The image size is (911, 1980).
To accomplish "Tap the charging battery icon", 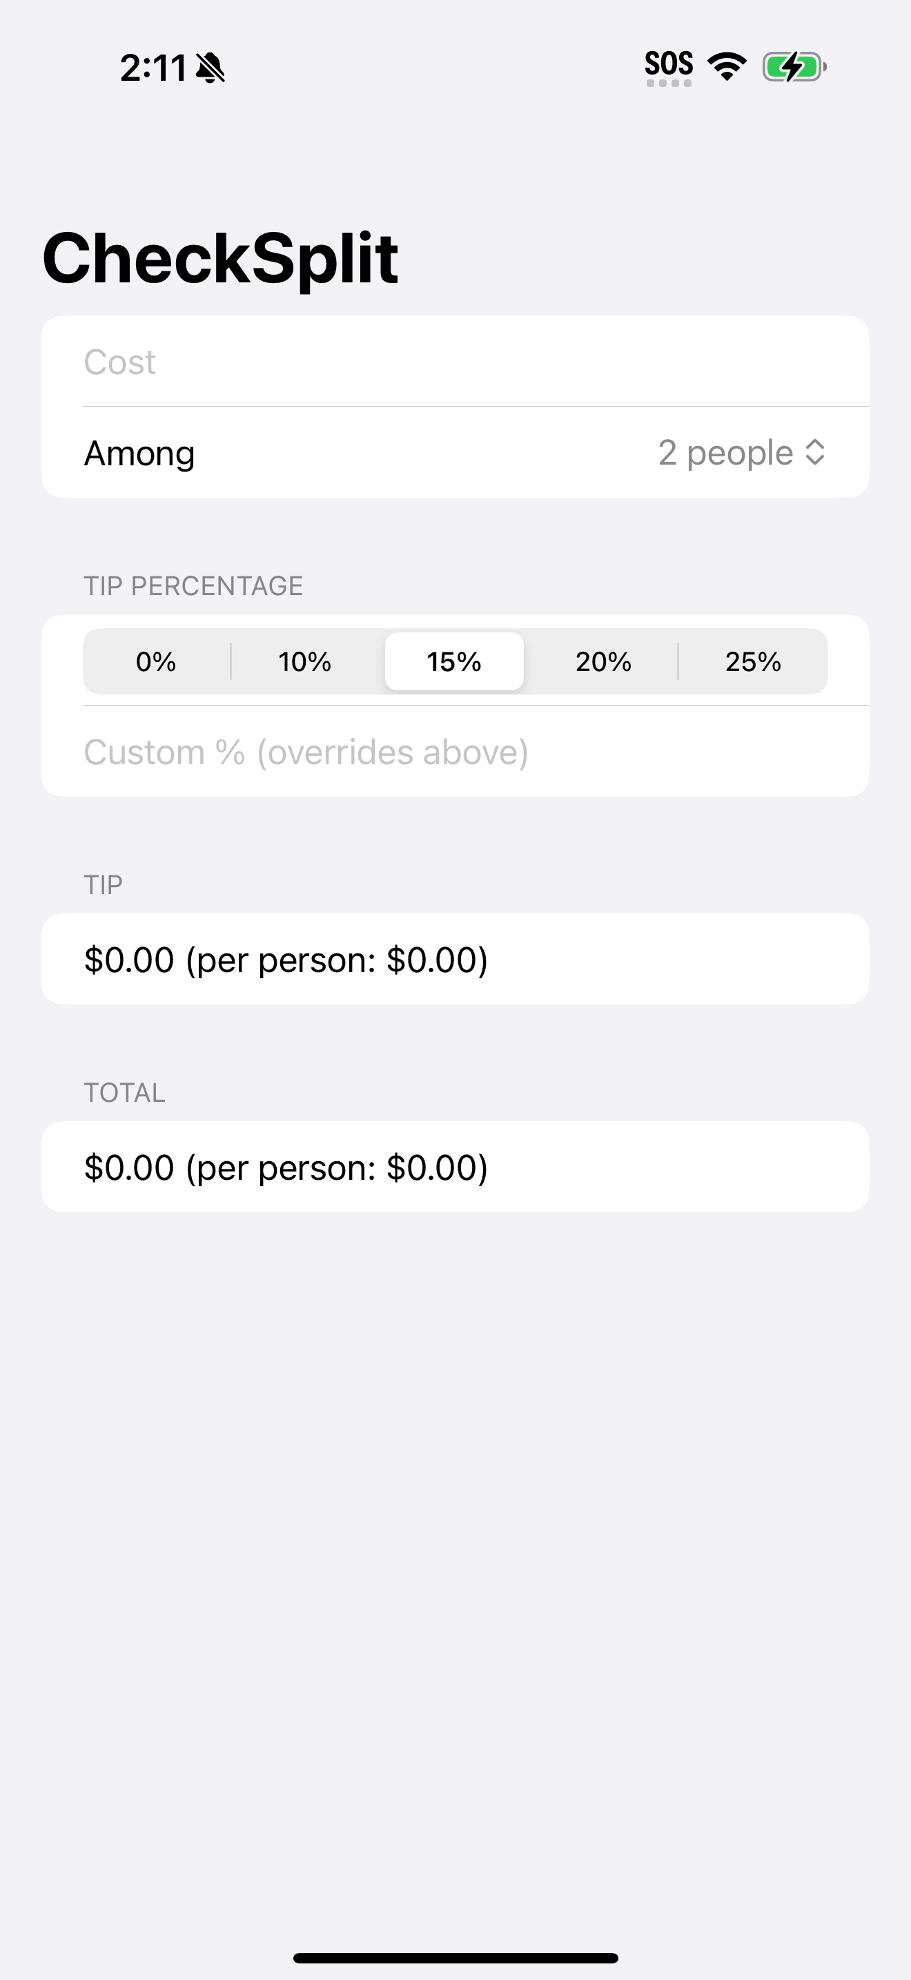I will 794,67.
